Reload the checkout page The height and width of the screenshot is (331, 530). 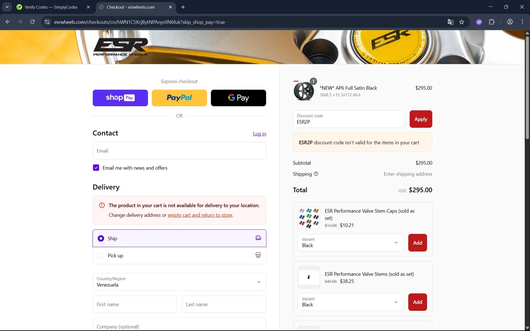[x=33, y=22]
